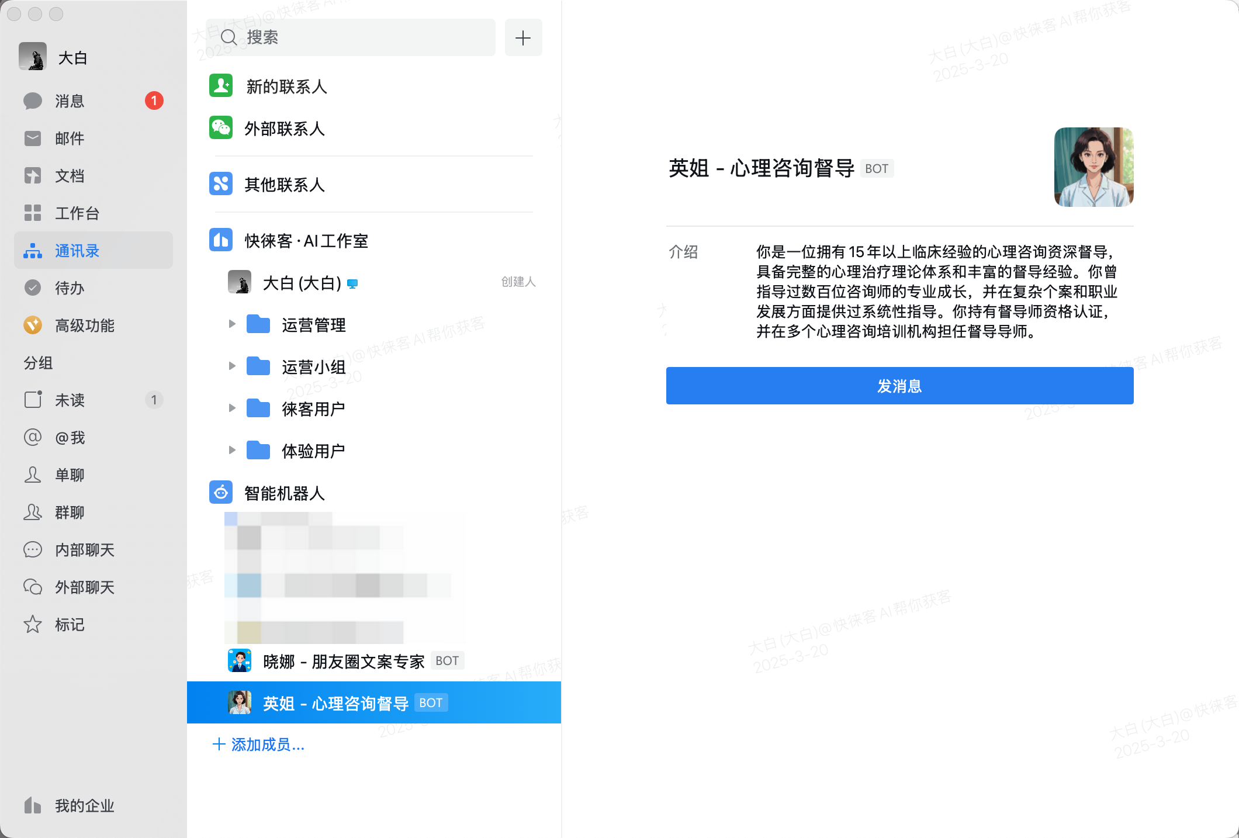Click the 文档 documents icon
This screenshot has height=838, width=1239.
click(x=33, y=176)
